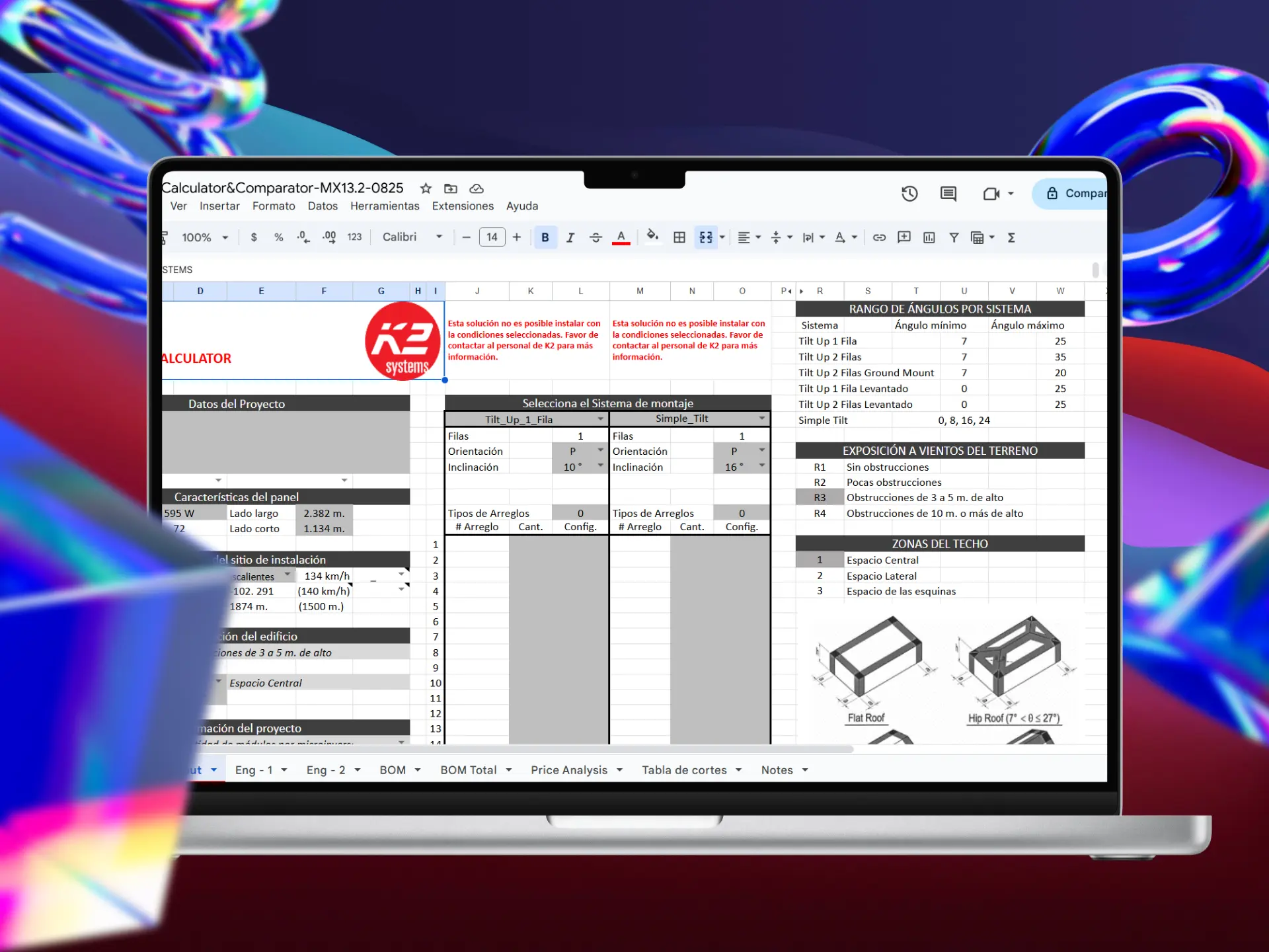Select the decrease decimal places icon
The height and width of the screenshot is (952, 1269).
(303, 237)
